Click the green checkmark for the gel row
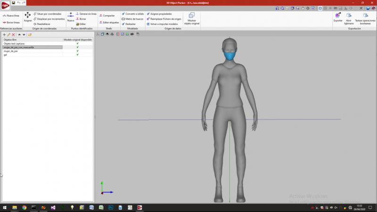This screenshot has height=212, width=377. point(78,55)
